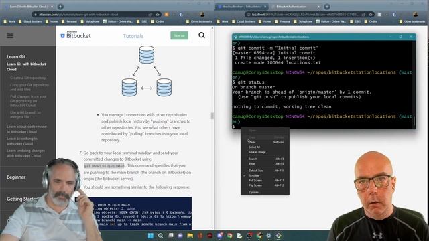429x241 pixels.
Task: Open Learn undoing changes with Bitbucket Cloud
Action: [26, 153]
